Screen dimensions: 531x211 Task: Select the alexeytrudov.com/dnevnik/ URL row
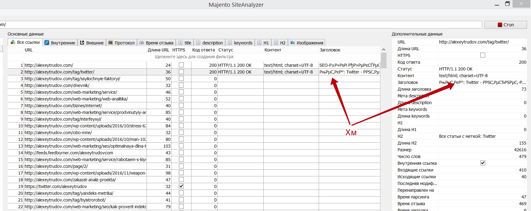[x=57, y=85]
